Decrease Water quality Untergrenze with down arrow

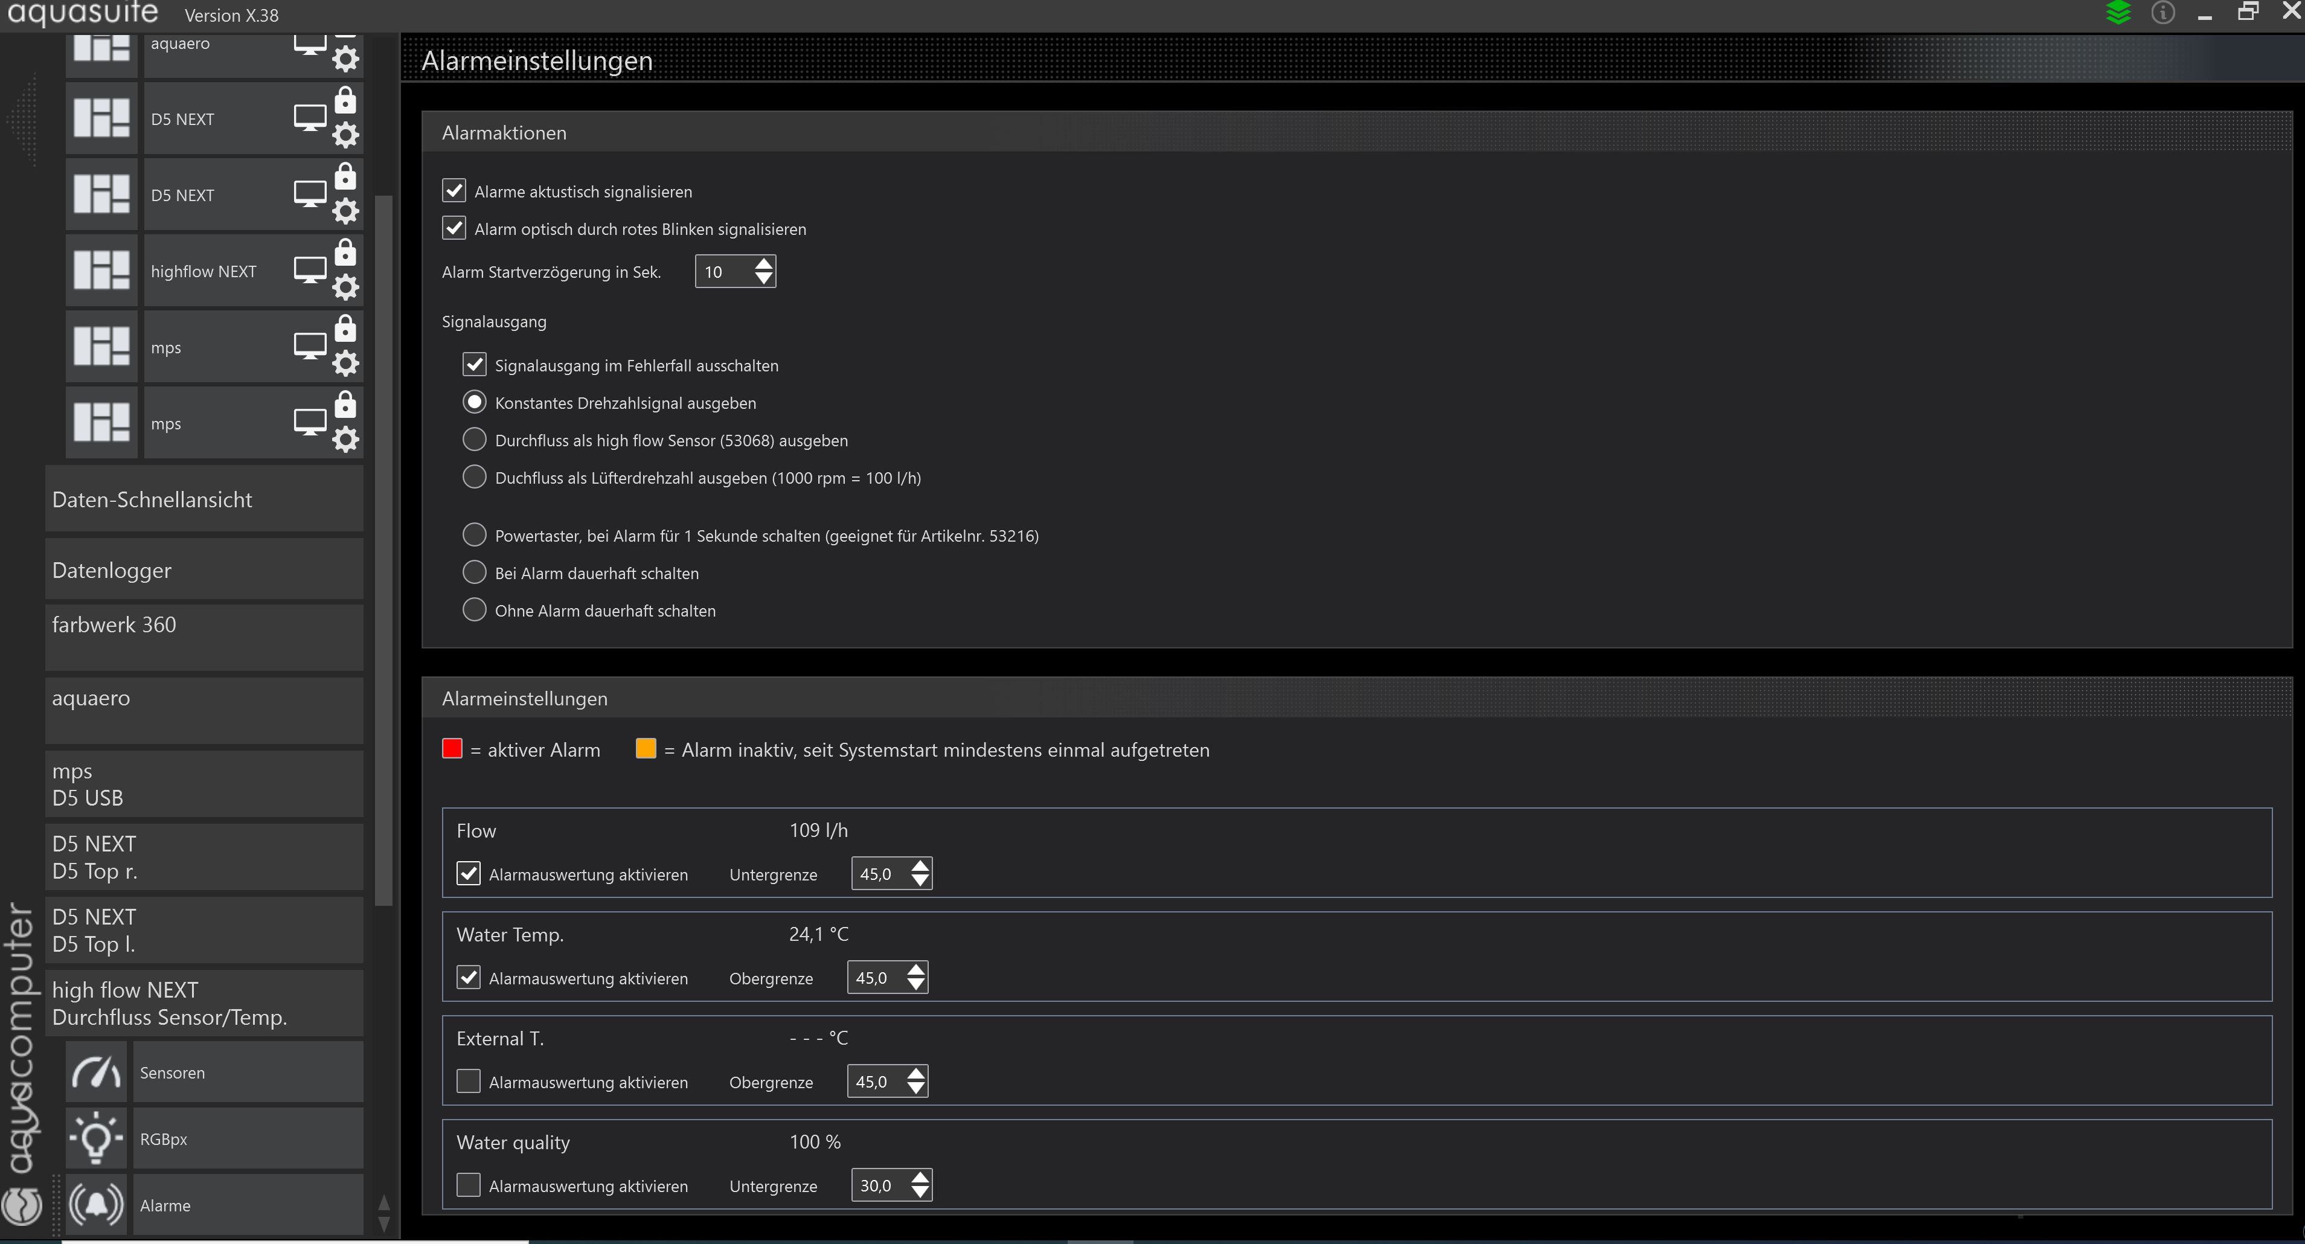click(920, 1193)
